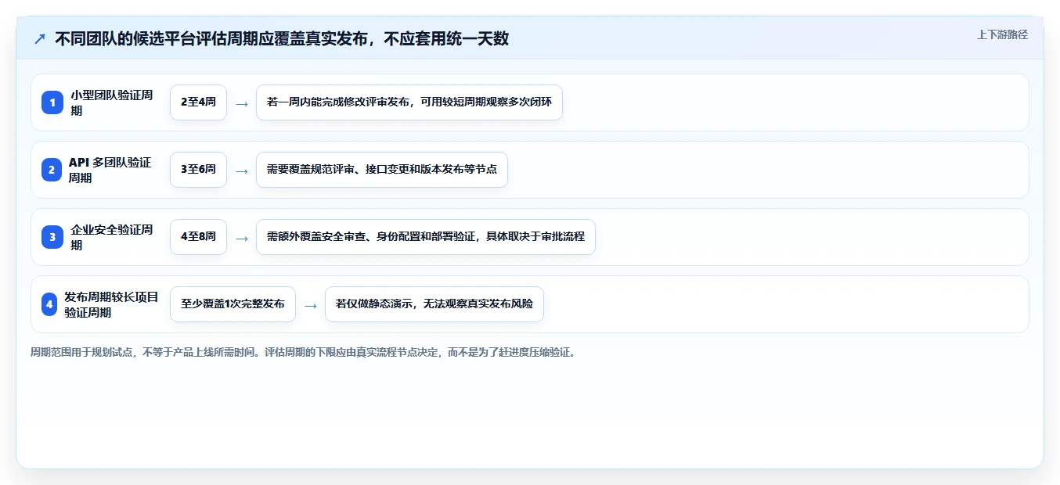Click the 发布周期较长项目验证周期 label
This screenshot has width=1060, height=485.
point(112,304)
